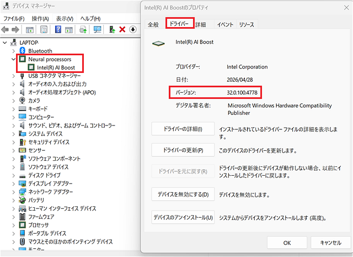Image resolution: width=353 pixels, height=257 pixels.
Task: Click the red X uninstall device icon
Action: (122, 29)
